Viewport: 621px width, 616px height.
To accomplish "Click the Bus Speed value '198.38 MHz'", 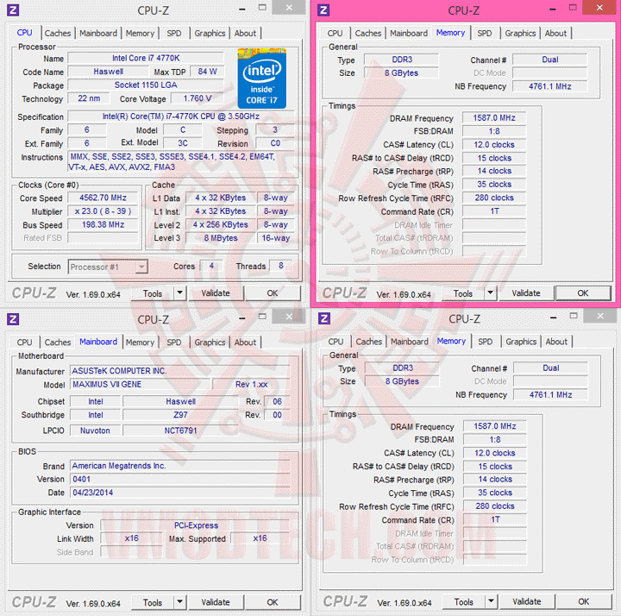I will (x=103, y=224).
